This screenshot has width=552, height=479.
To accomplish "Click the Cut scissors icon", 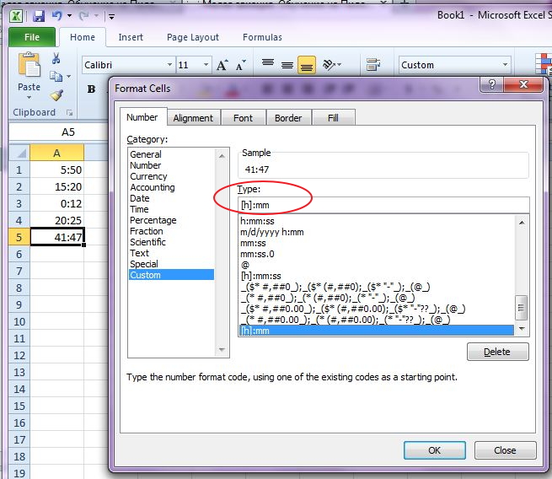I will pos(56,59).
